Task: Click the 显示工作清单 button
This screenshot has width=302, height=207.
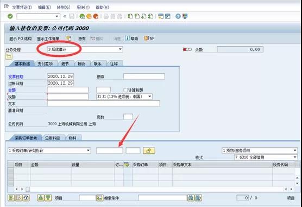Action: [x=48, y=38]
